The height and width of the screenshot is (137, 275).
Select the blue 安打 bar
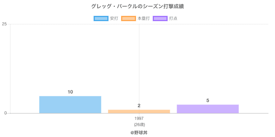point(70,105)
